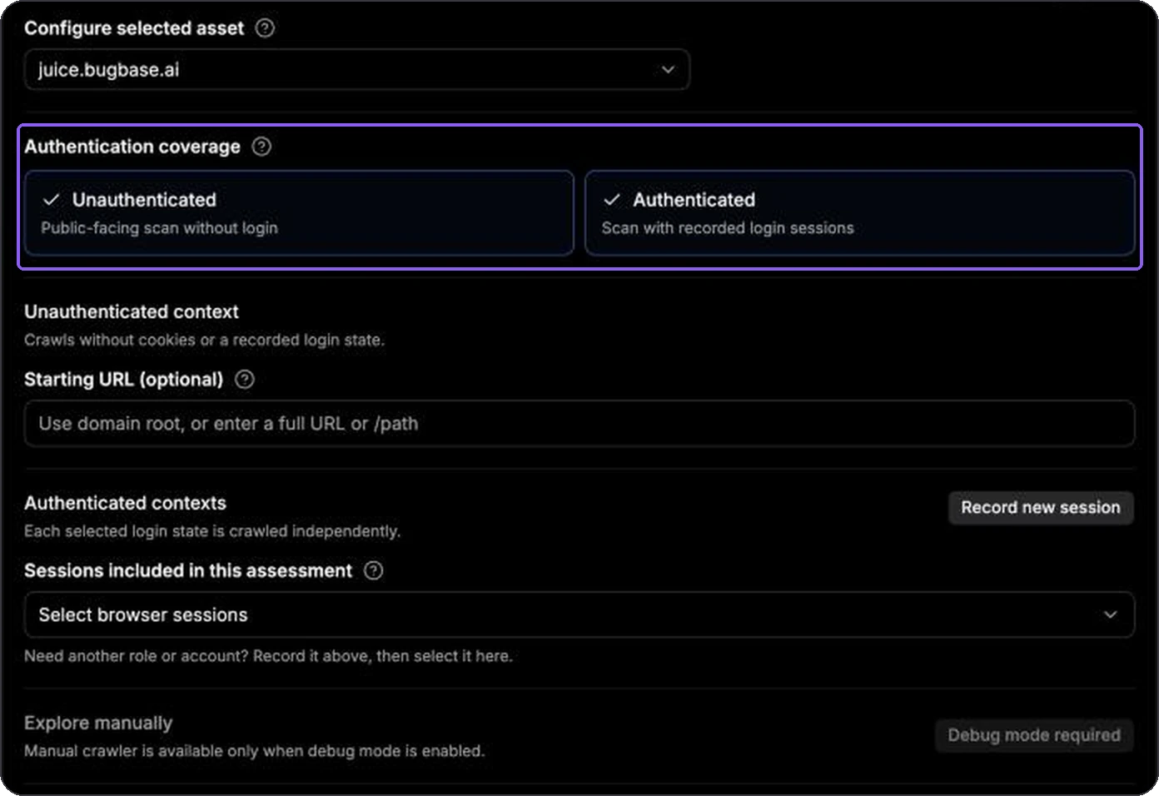The image size is (1159, 796).
Task: Expand the Select browser sessions dropdown
Action: [579, 614]
